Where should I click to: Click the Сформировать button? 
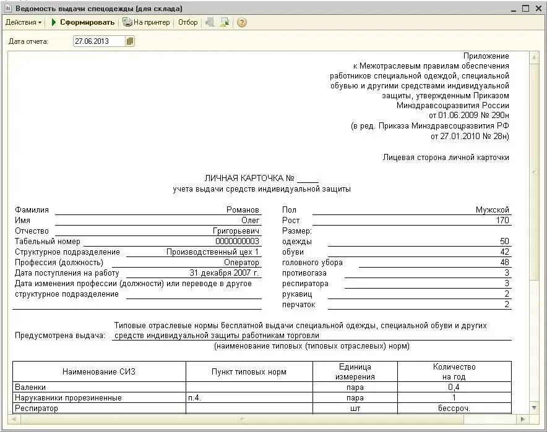click(83, 22)
